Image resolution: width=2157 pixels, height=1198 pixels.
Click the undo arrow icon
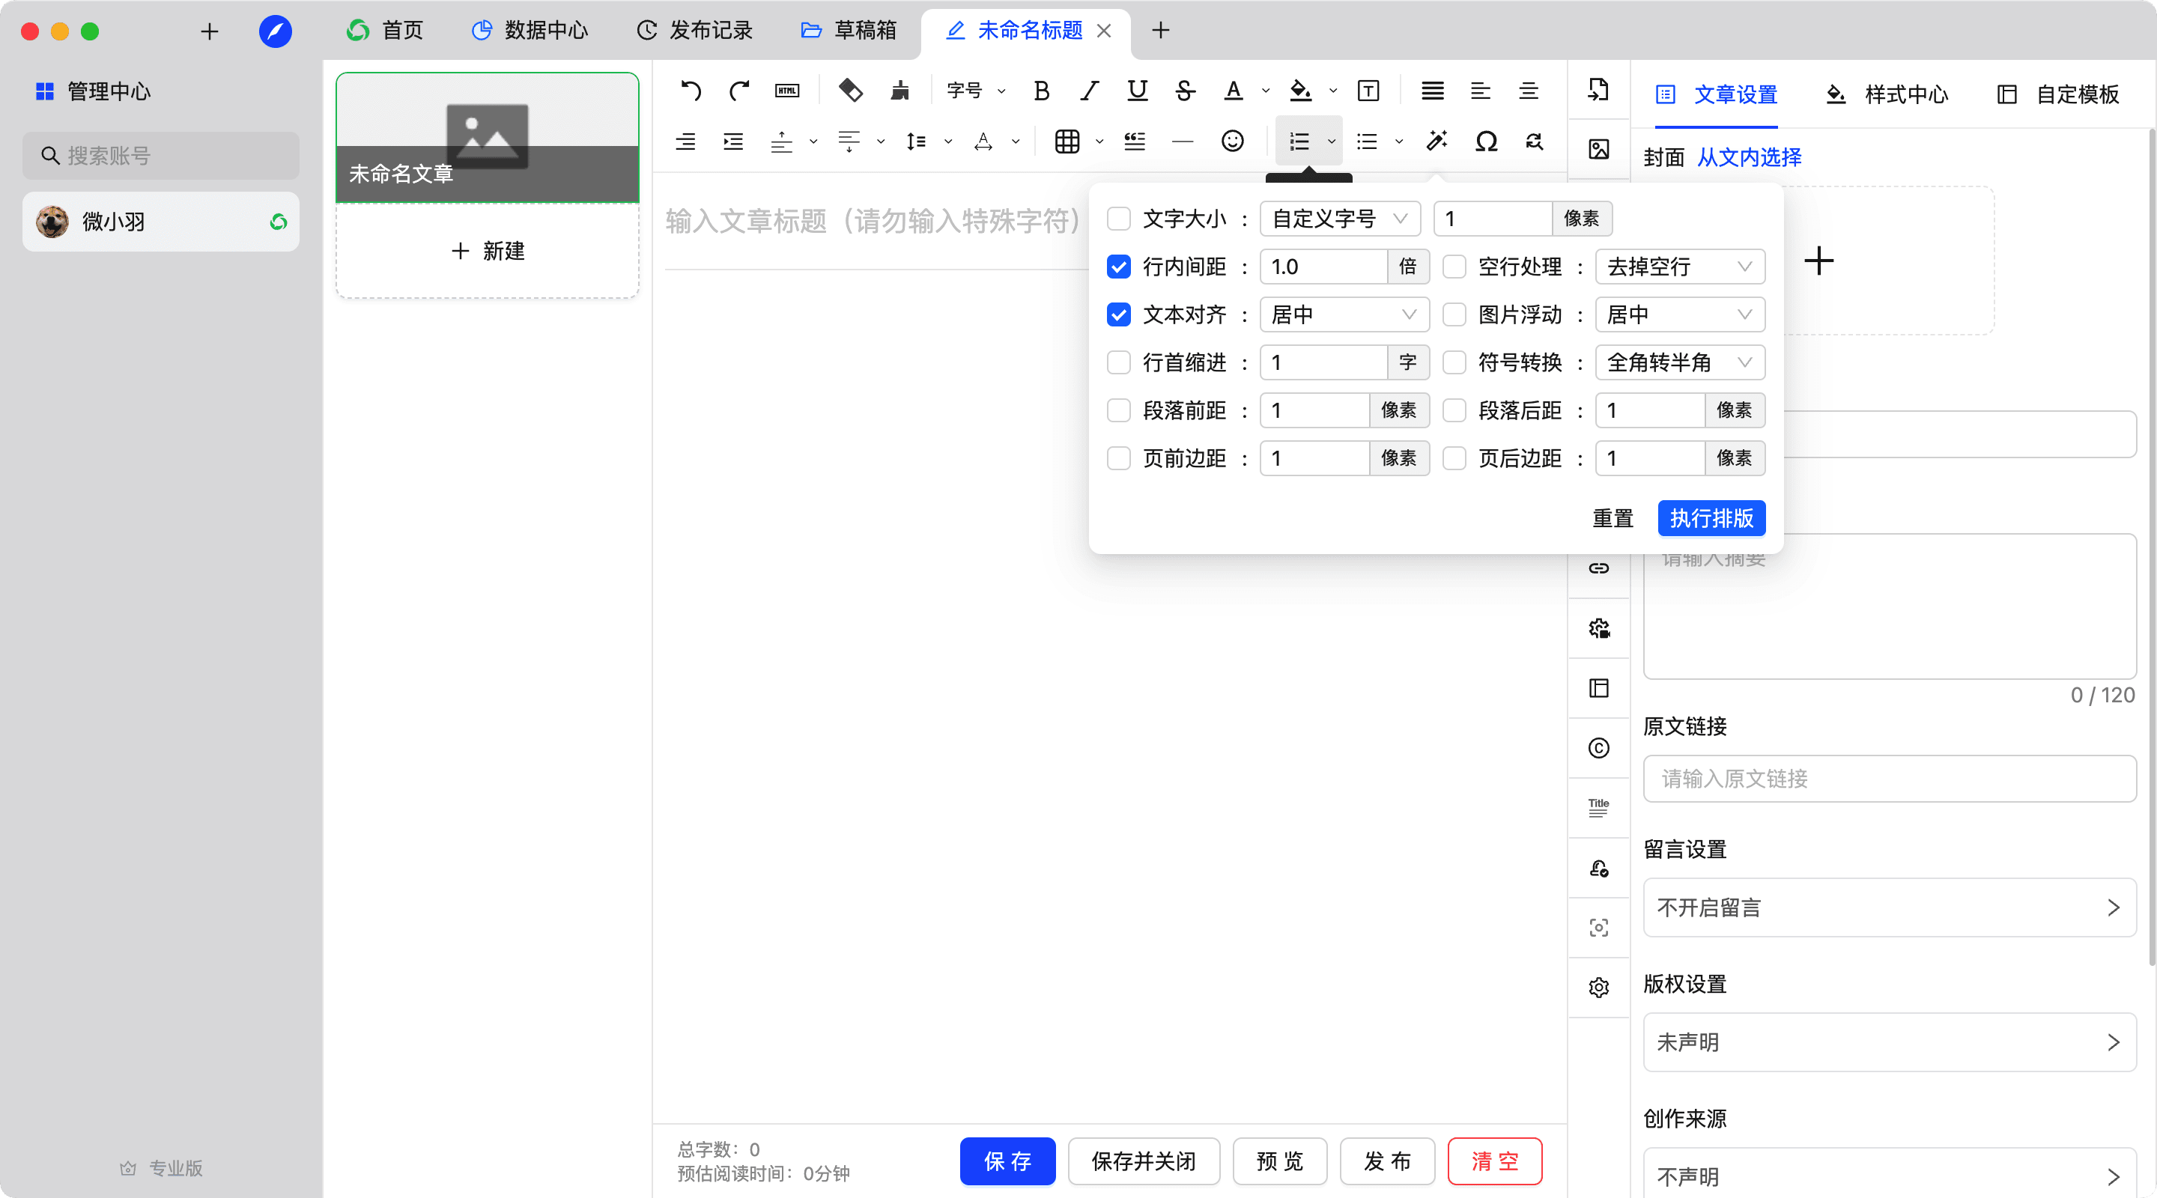[691, 91]
